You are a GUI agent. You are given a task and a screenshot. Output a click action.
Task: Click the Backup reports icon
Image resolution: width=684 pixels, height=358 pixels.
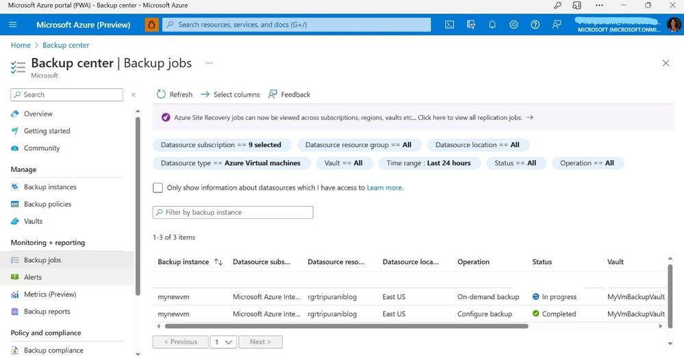(x=15, y=311)
